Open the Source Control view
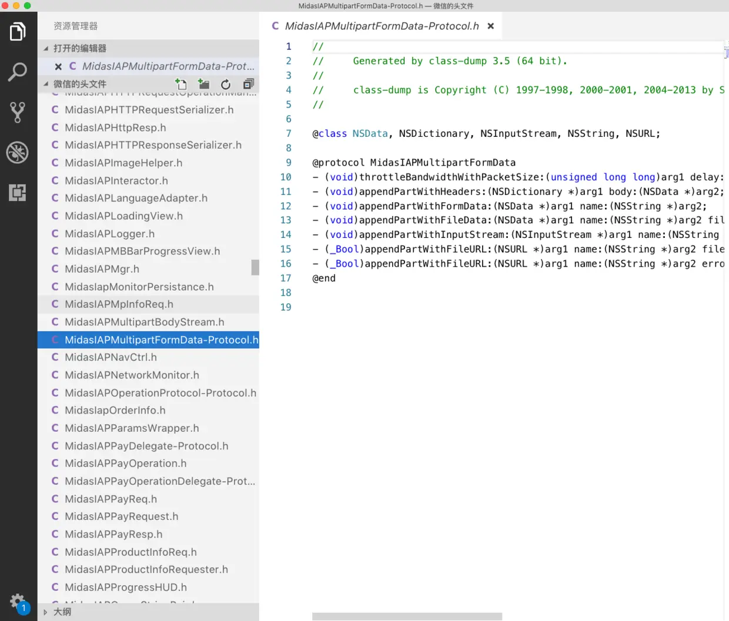 tap(18, 112)
